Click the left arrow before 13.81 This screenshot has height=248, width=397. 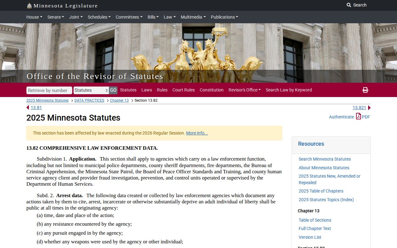pos(28,108)
